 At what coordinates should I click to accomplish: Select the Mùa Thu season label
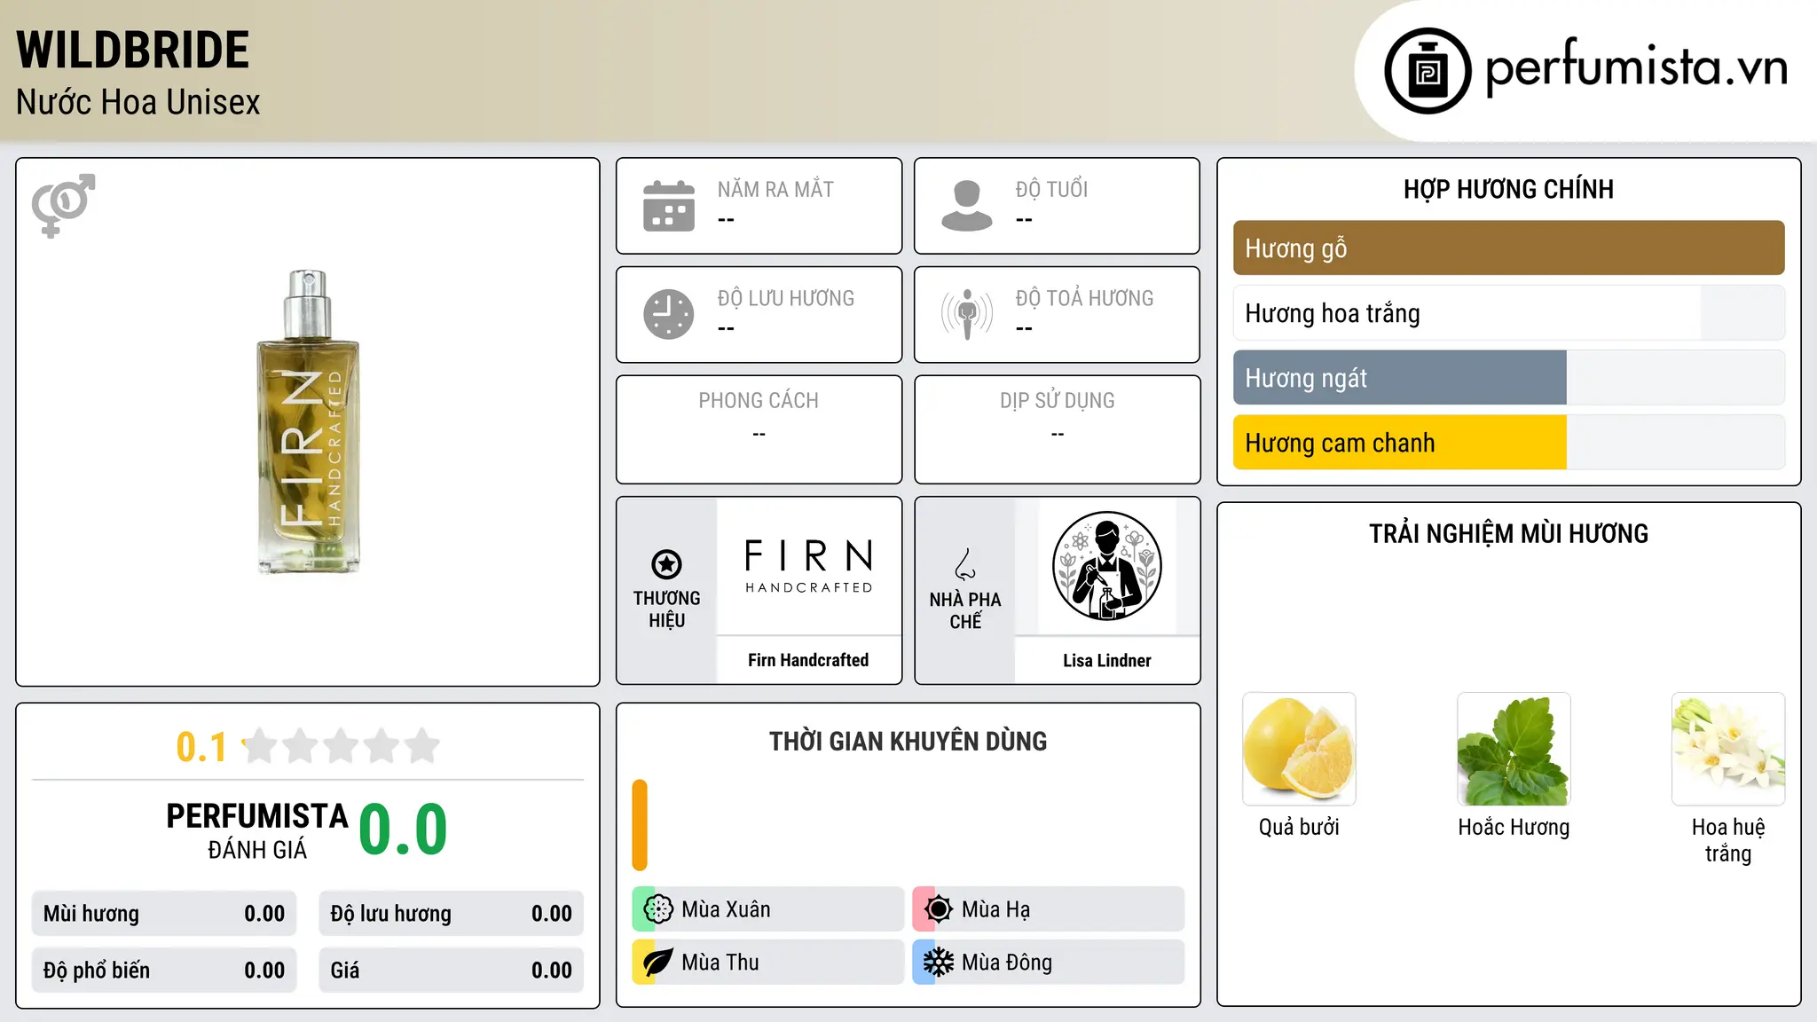pyautogui.click(x=720, y=963)
